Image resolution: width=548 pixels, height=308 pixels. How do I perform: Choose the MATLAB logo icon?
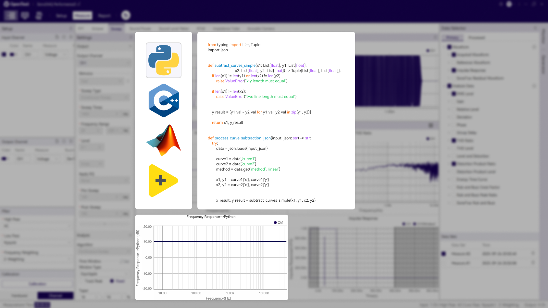(164, 140)
